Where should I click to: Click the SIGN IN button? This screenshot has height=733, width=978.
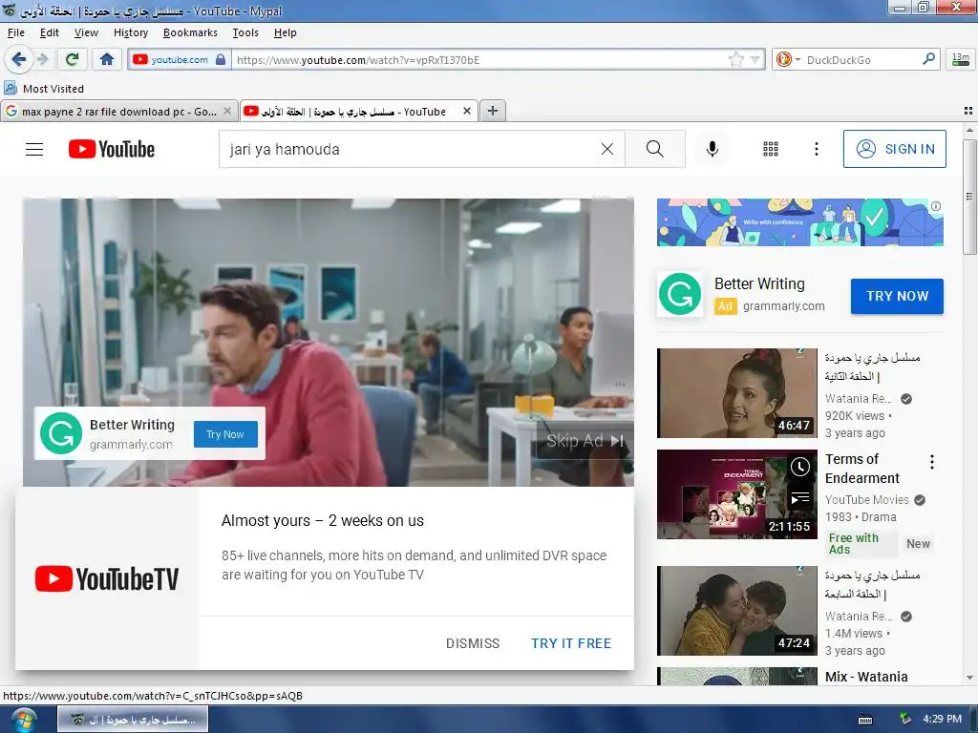point(894,149)
